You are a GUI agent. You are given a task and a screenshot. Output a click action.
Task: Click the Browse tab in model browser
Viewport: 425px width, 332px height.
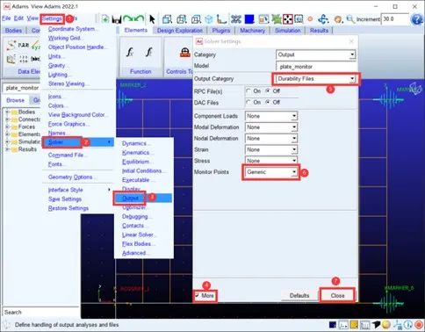tap(15, 100)
